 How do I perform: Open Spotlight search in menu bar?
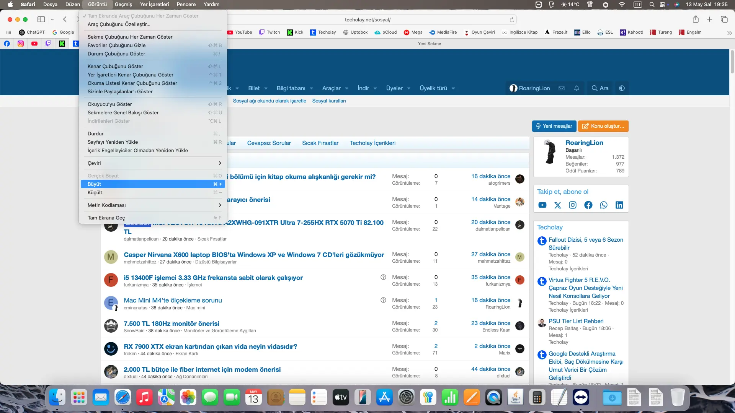point(652,5)
